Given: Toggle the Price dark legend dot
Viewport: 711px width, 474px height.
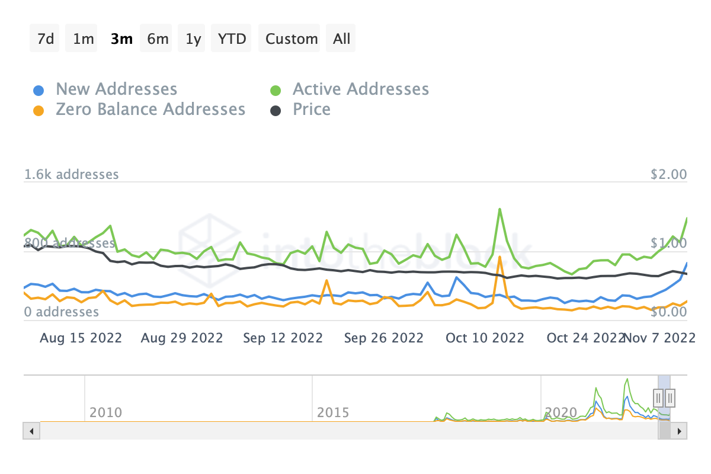Looking at the screenshot, I should coord(276,111).
